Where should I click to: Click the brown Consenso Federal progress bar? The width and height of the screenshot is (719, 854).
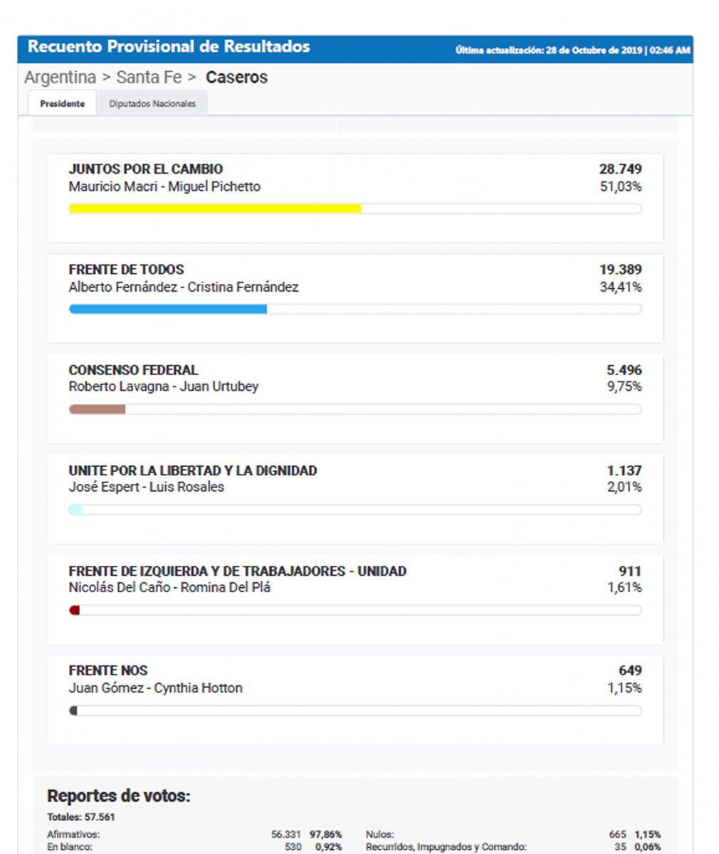click(355, 409)
